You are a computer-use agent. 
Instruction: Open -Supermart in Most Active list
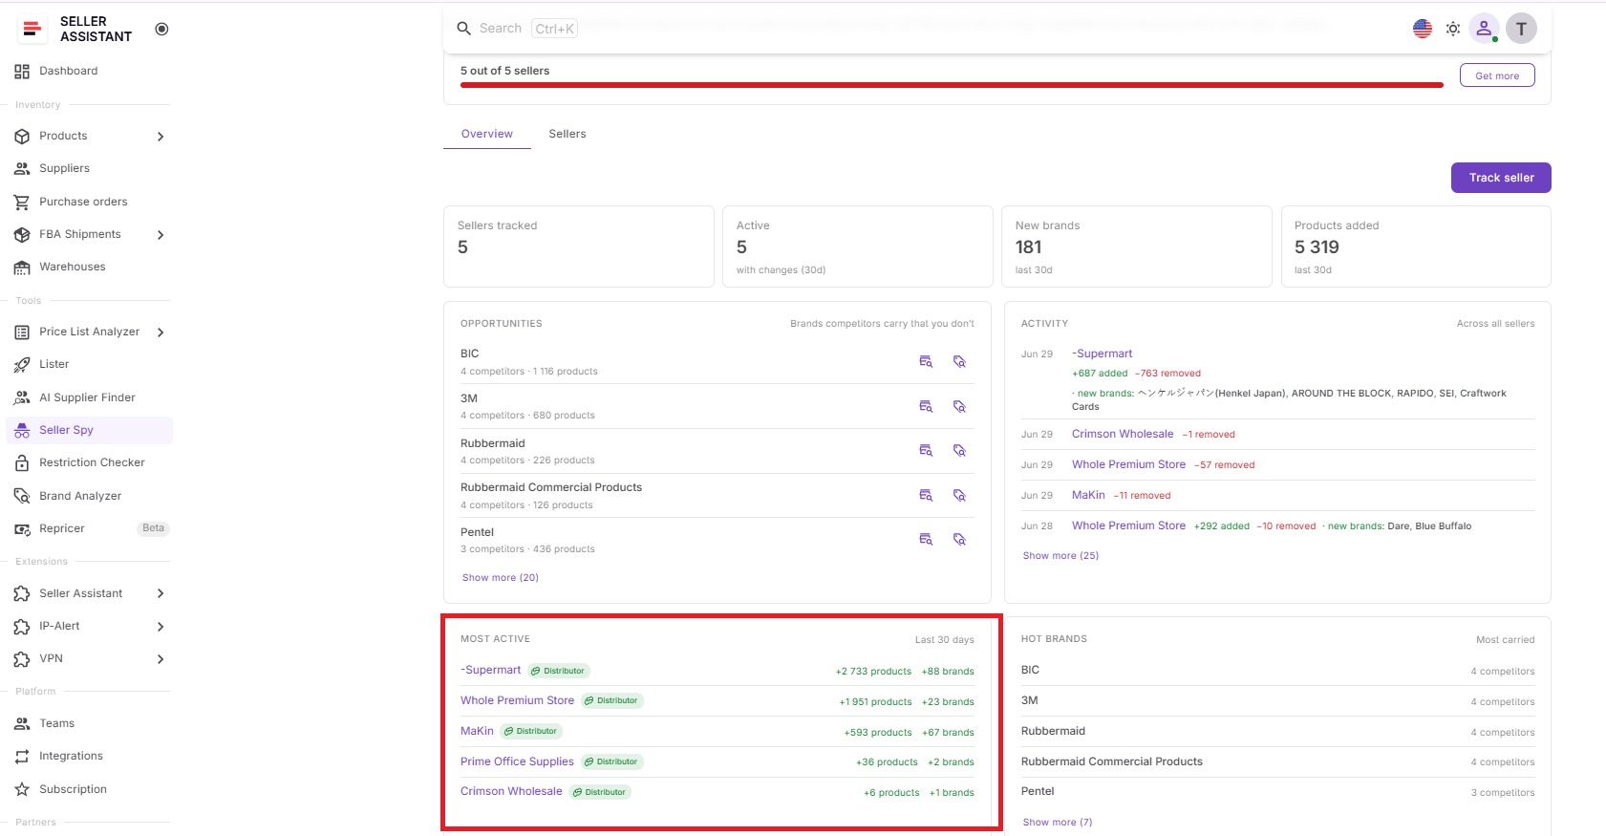(x=491, y=671)
